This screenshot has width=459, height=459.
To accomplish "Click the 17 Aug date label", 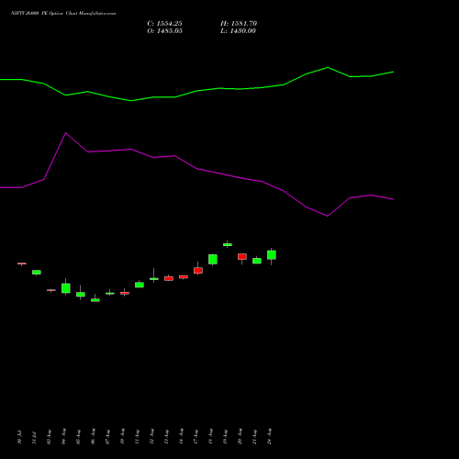I will 196,437.
